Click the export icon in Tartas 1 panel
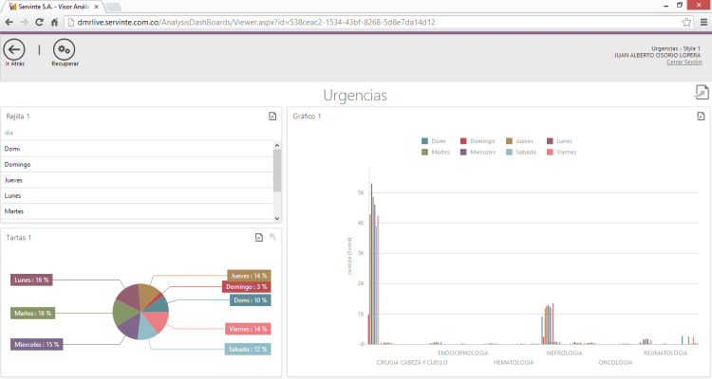Image resolution: width=712 pixels, height=379 pixels. coord(258,238)
